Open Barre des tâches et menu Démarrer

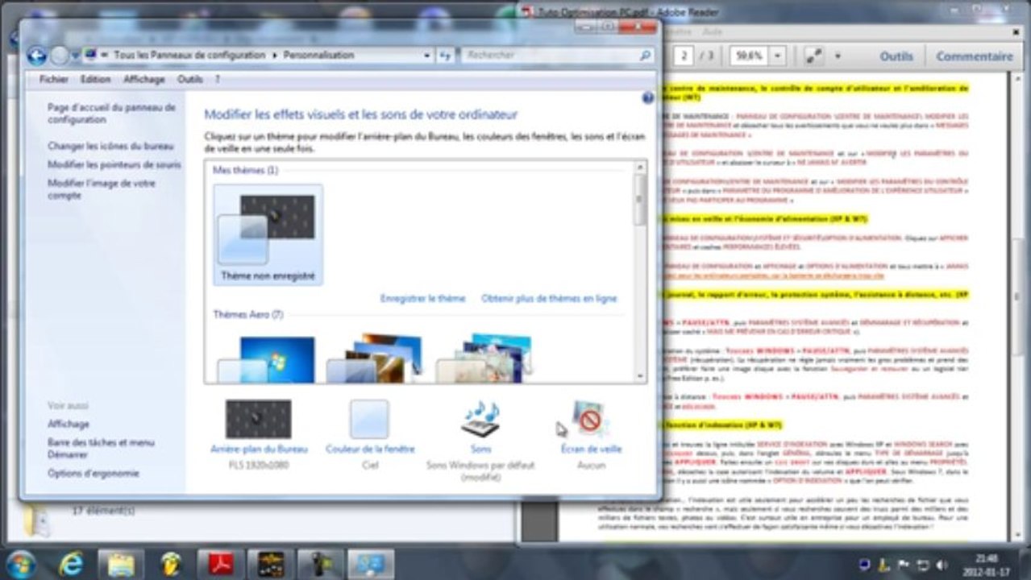101,449
